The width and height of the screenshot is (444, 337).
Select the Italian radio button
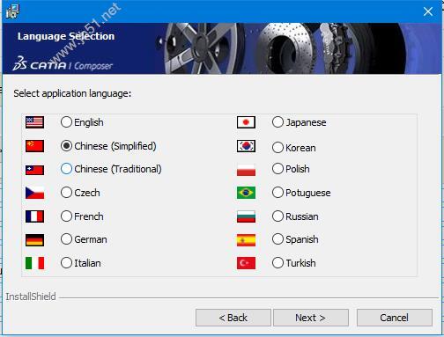(x=66, y=263)
